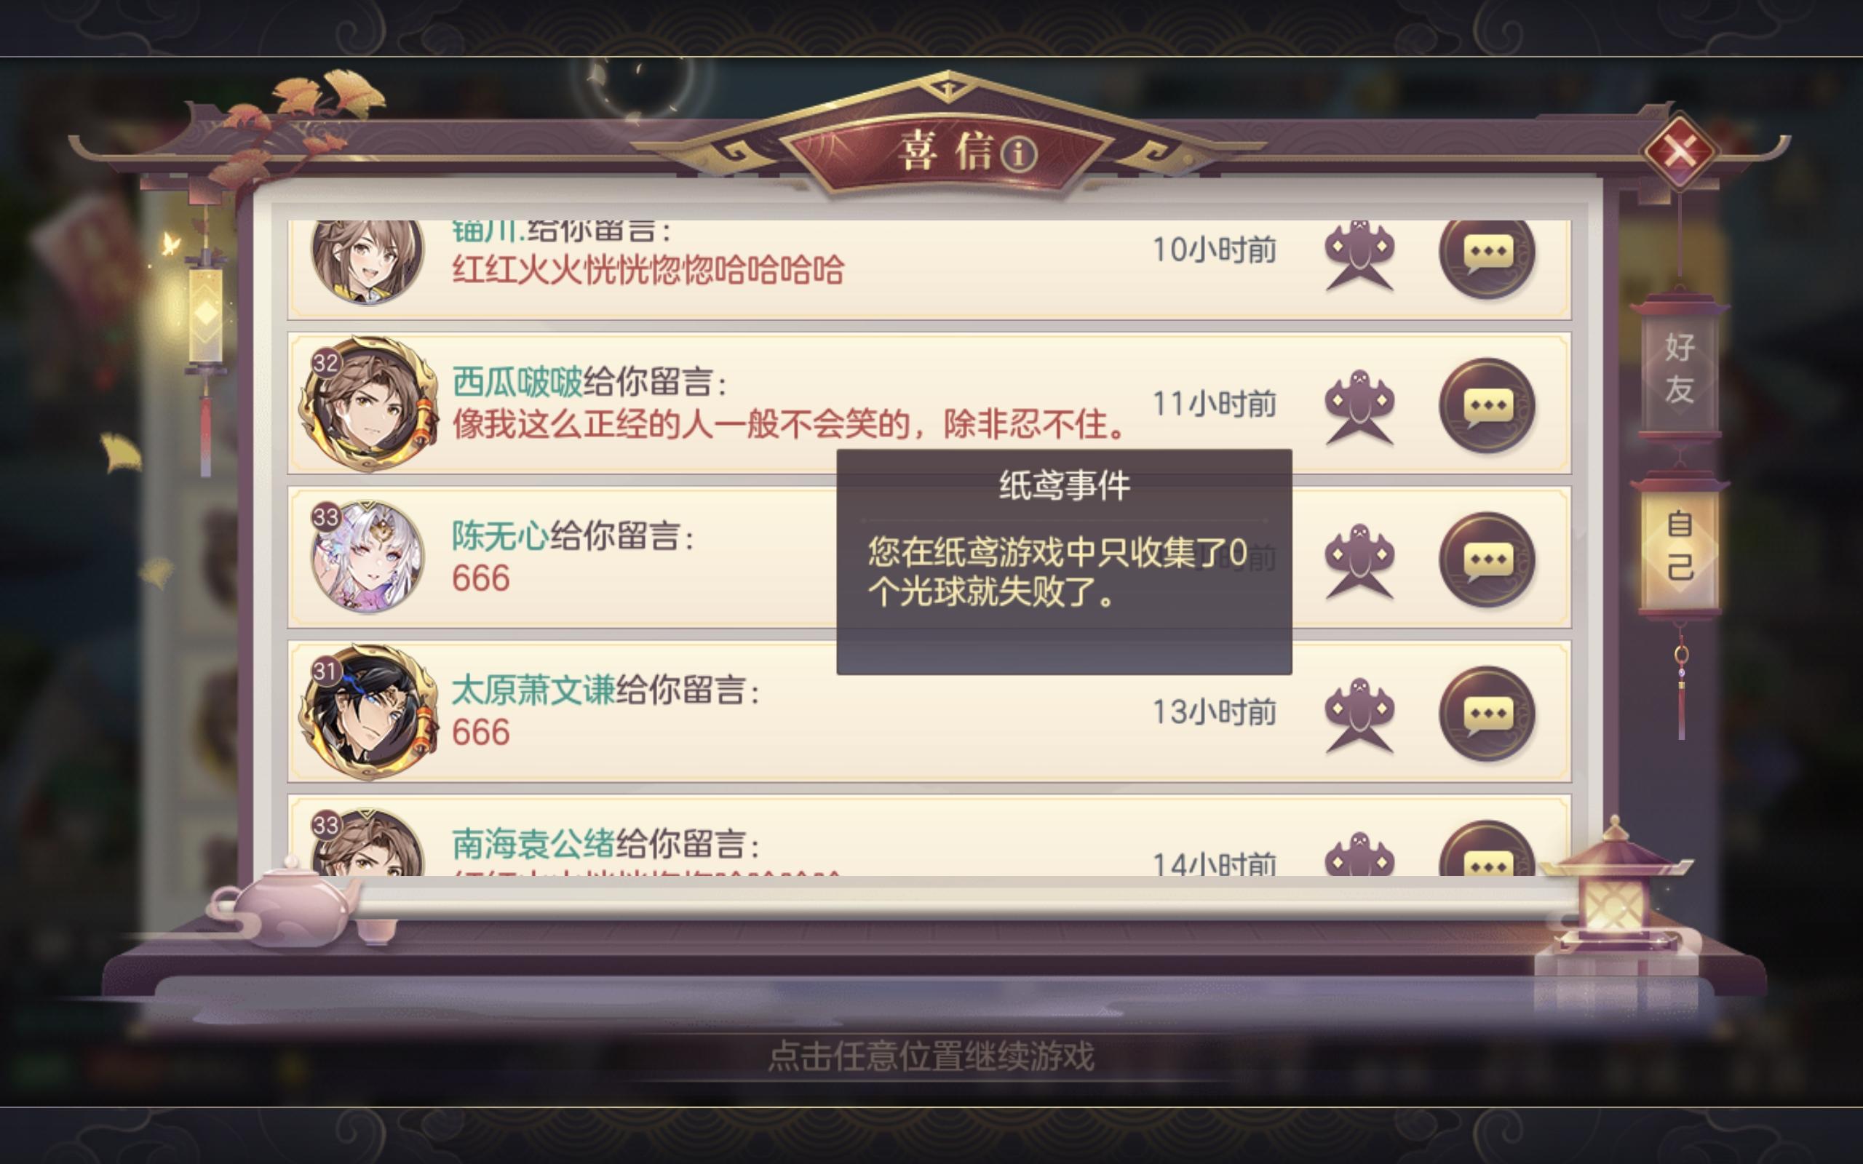Click the player name 西瓜啵啵
This screenshot has height=1164, width=1863.
pos(517,382)
